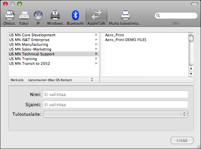Close the window with red button
This screenshot has width=201, height=149.
[5, 4]
